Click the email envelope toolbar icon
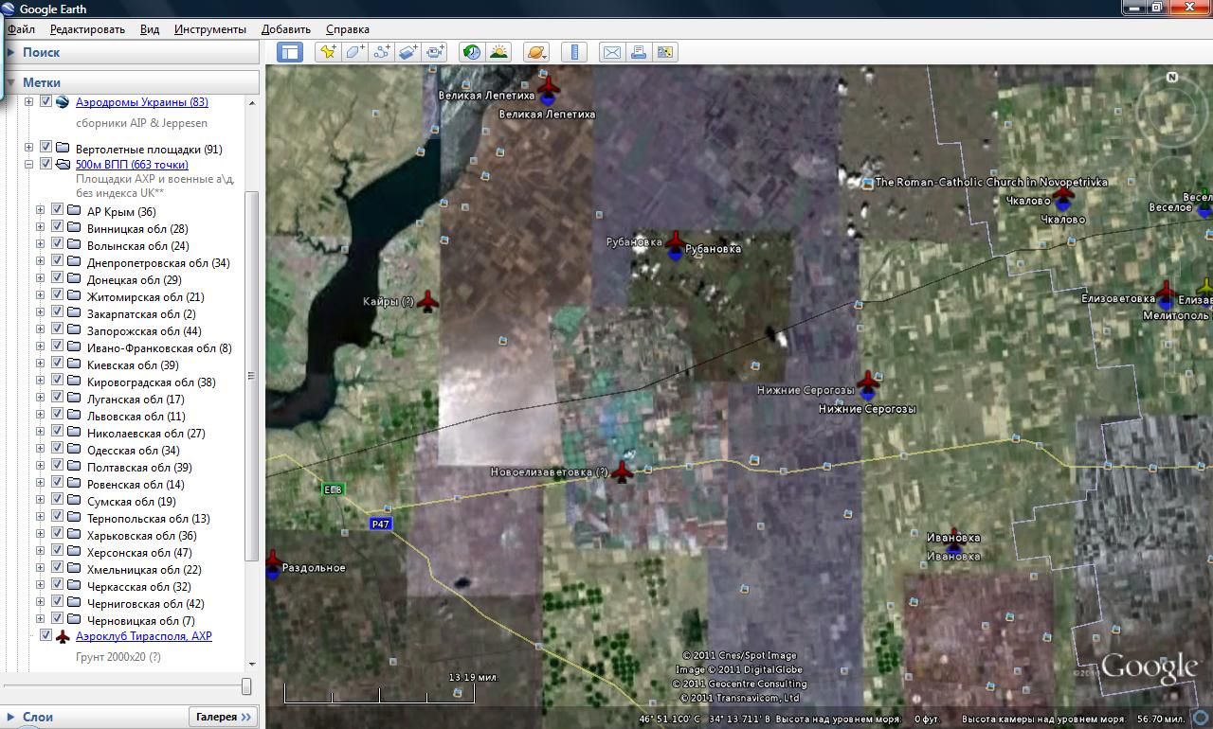Image resolution: width=1213 pixels, height=729 pixels. coord(611,52)
